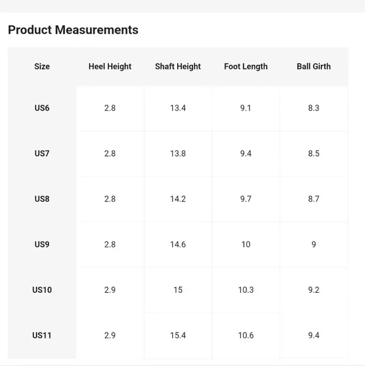Click the US10 size row label

click(x=42, y=290)
